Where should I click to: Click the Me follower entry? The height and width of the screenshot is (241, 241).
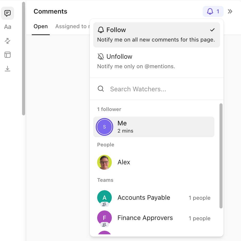(x=154, y=127)
